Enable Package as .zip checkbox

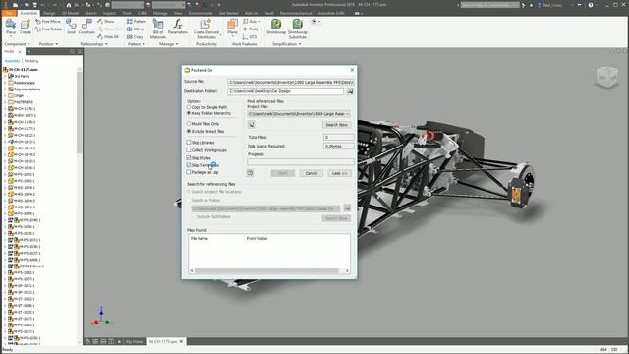pyautogui.click(x=189, y=172)
